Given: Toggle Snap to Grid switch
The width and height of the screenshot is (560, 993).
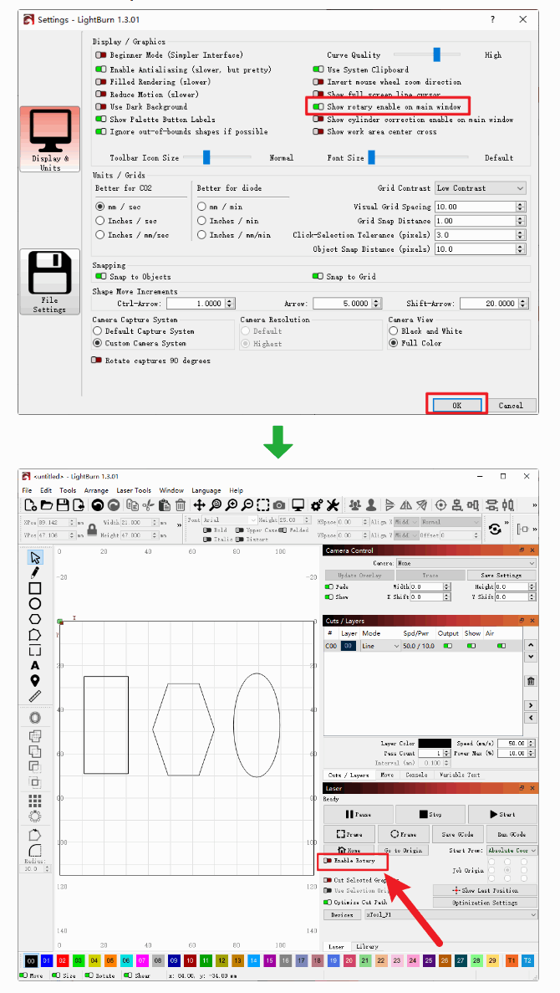Looking at the screenshot, I should click(x=318, y=277).
